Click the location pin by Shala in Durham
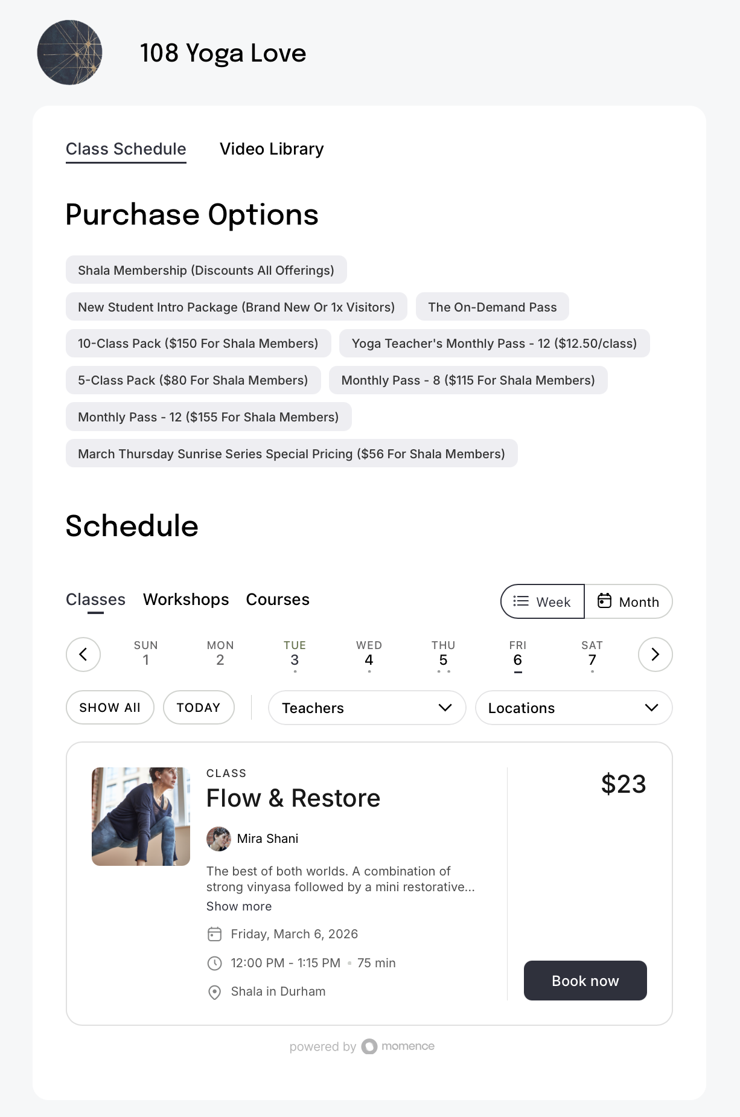Image resolution: width=740 pixels, height=1117 pixels. tap(214, 992)
